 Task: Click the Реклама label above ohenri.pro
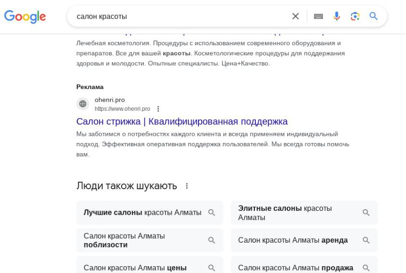[x=90, y=87]
